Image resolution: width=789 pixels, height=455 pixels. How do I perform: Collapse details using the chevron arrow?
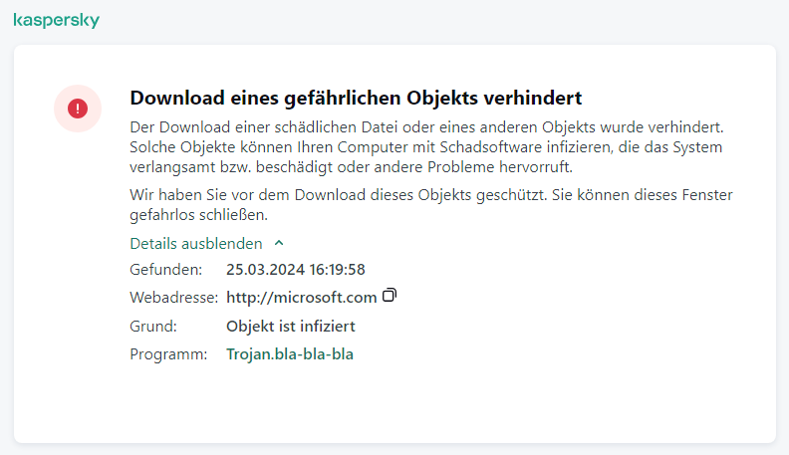[279, 243]
